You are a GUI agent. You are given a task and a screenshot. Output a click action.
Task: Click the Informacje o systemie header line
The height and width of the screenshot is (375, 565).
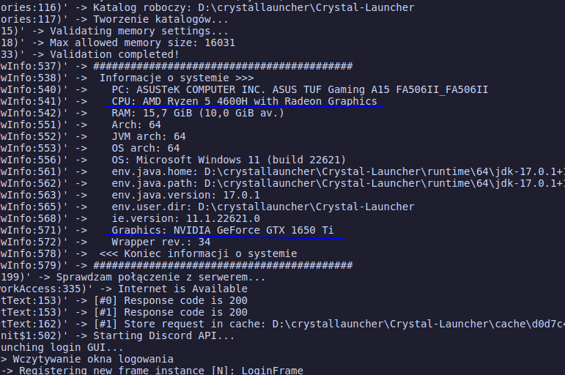(x=177, y=78)
